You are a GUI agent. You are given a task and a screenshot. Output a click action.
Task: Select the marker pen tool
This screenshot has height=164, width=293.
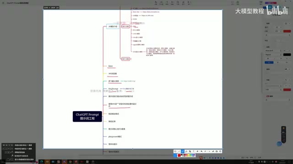coord(186,151)
